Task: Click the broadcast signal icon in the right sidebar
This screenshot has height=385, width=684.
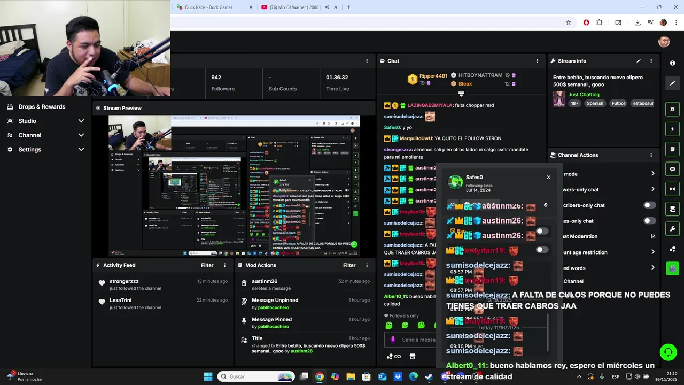Action: tap(672, 189)
